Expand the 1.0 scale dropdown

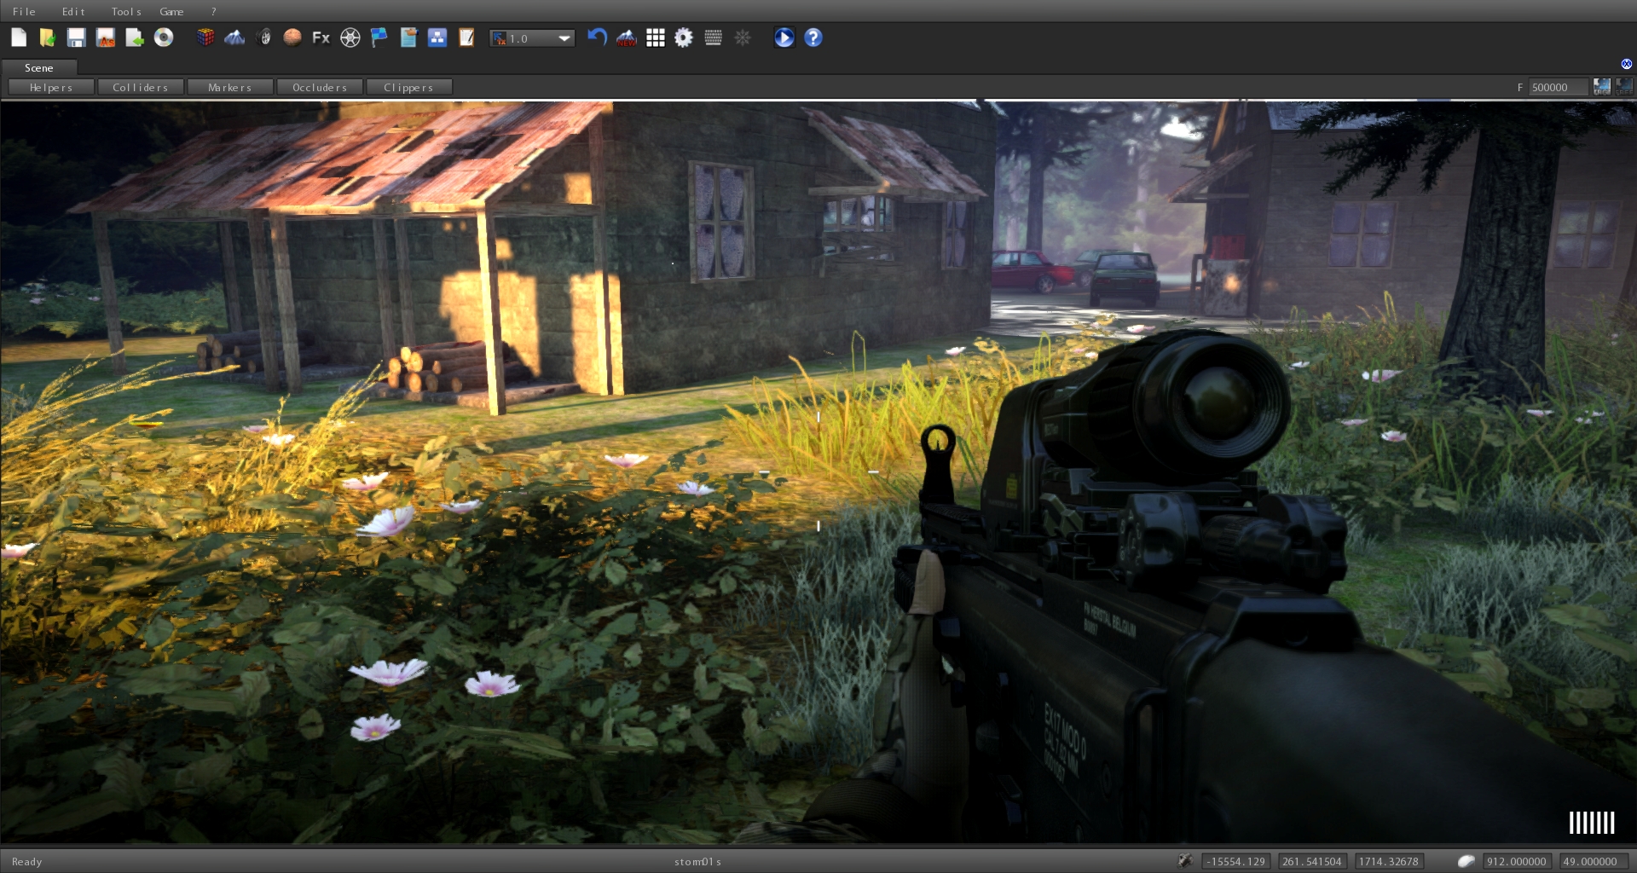pos(532,38)
